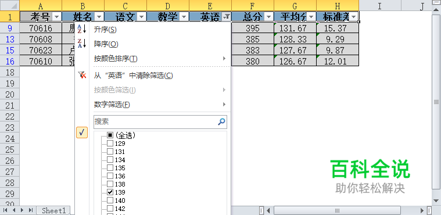Go to the first sheet with the navigation arrow

click(x=5, y=210)
